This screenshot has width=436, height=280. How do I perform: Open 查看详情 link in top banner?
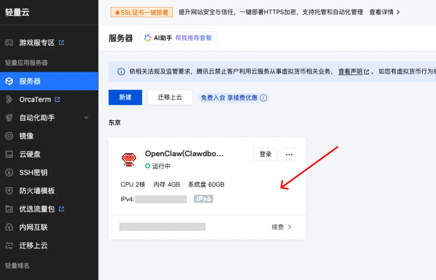click(x=381, y=12)
